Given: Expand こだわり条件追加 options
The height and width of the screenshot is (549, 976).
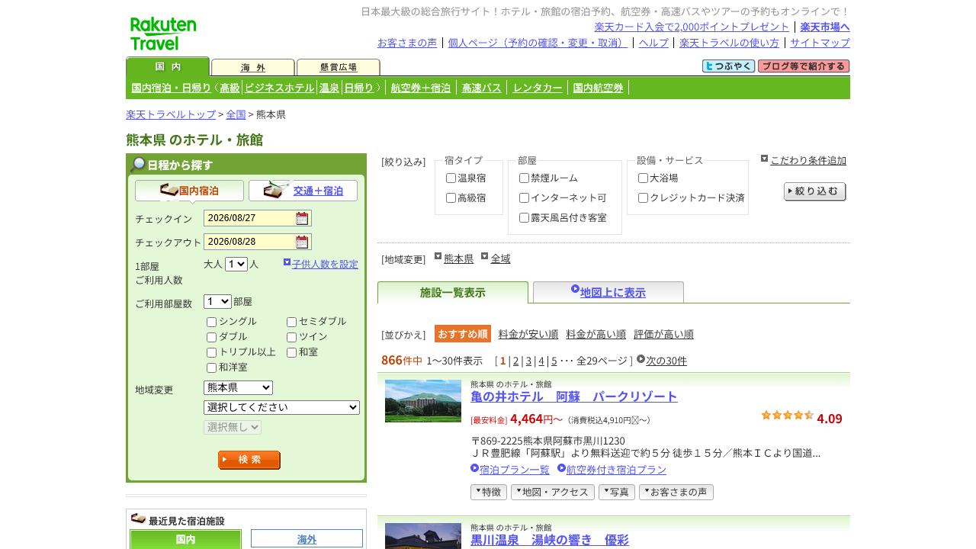Looking at the screenshot, I should [x=808, y=160].
